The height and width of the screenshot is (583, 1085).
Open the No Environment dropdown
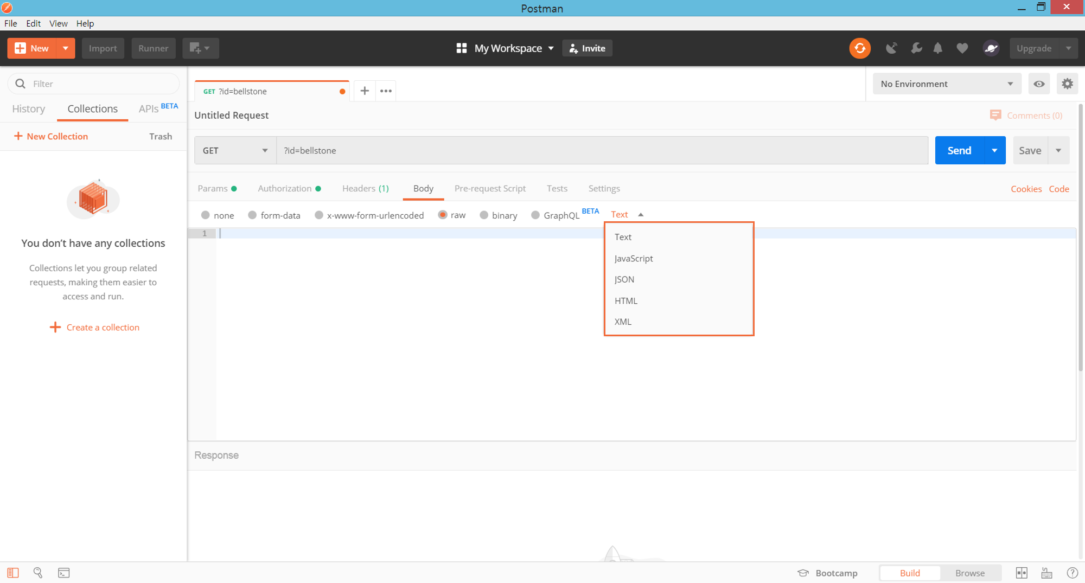[947, 84]
